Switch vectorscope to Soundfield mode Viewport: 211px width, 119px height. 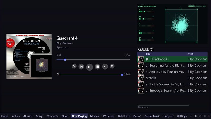coord(199,6)
